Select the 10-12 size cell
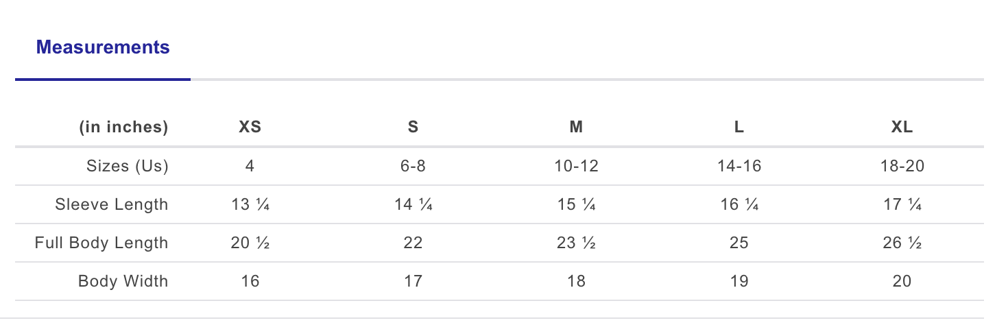1008x325 pixels. pyautogui.click(x=576, y=166)
